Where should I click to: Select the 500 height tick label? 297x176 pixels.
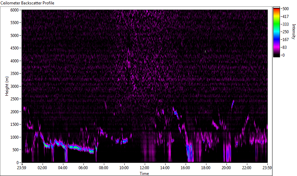pyautogui.click(x=16, y=150)
